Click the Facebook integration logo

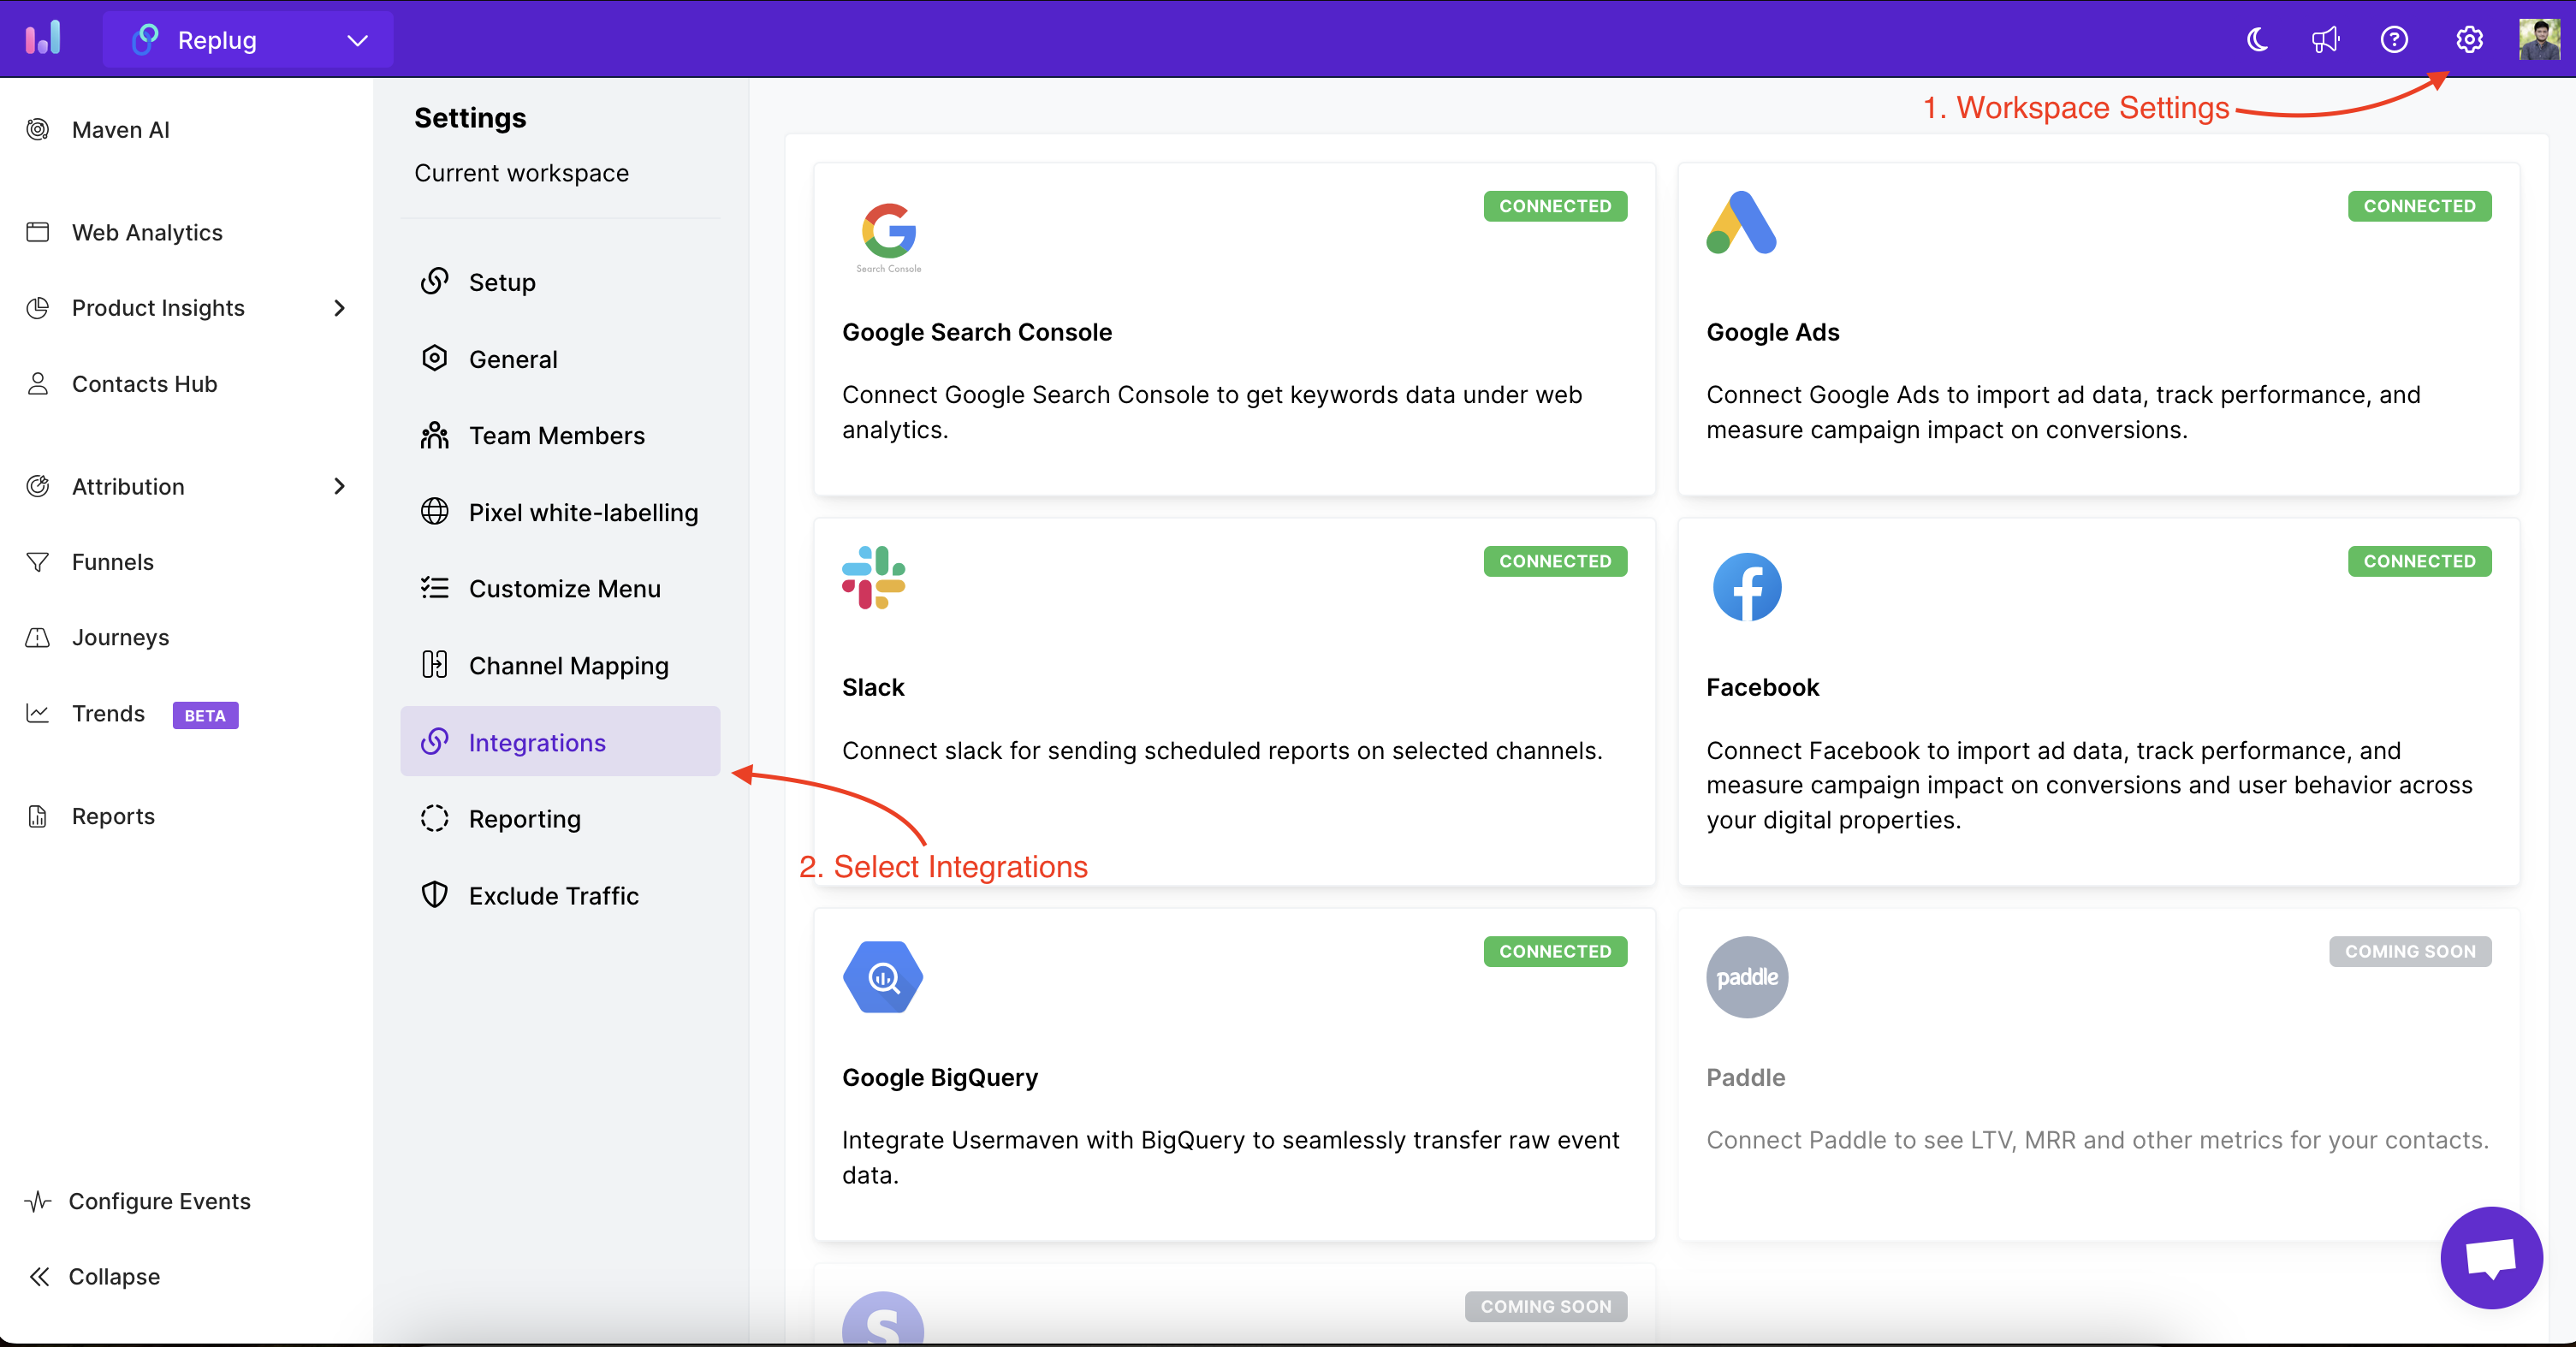[x=1746, y=587]
